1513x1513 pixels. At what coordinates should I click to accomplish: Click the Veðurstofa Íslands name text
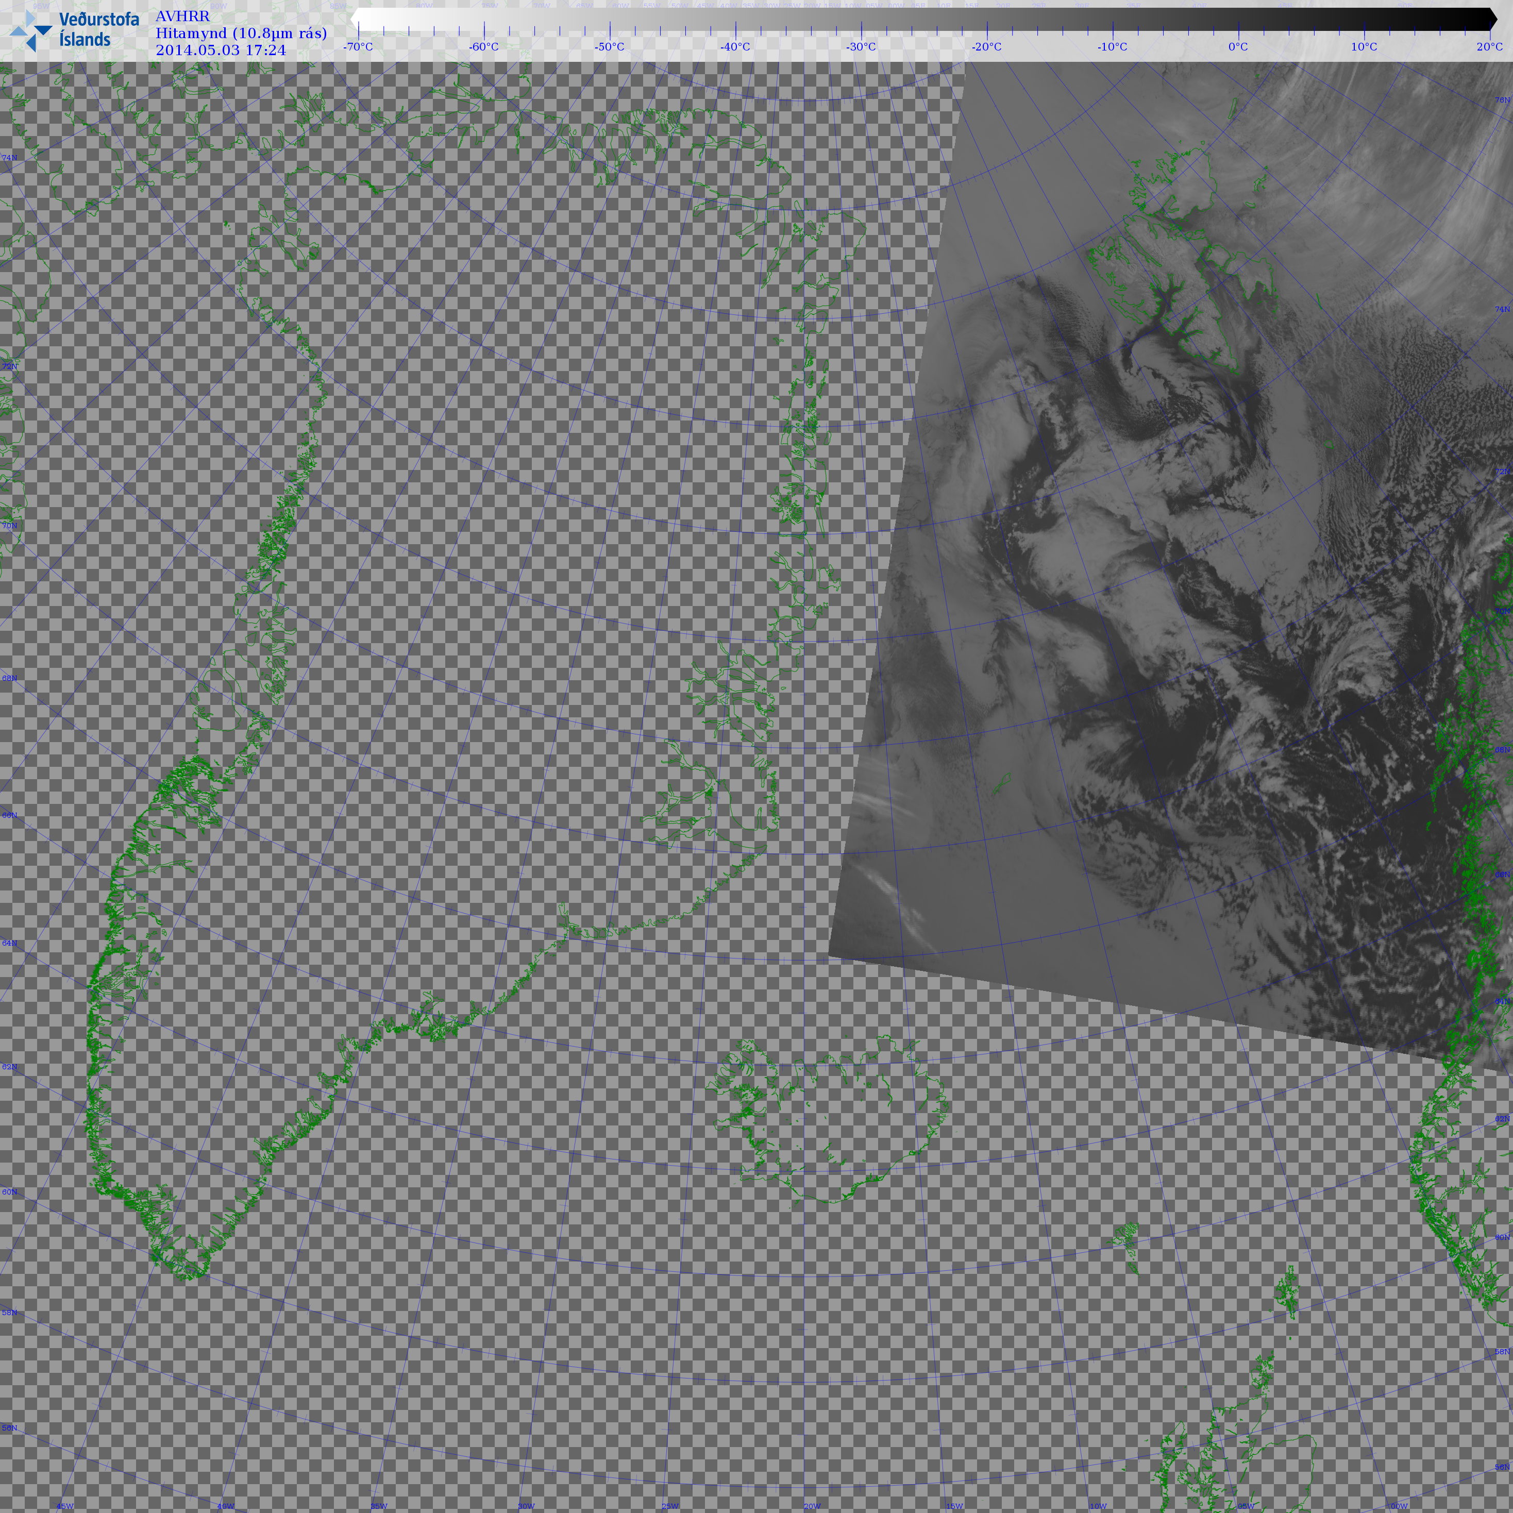[98, 30]
